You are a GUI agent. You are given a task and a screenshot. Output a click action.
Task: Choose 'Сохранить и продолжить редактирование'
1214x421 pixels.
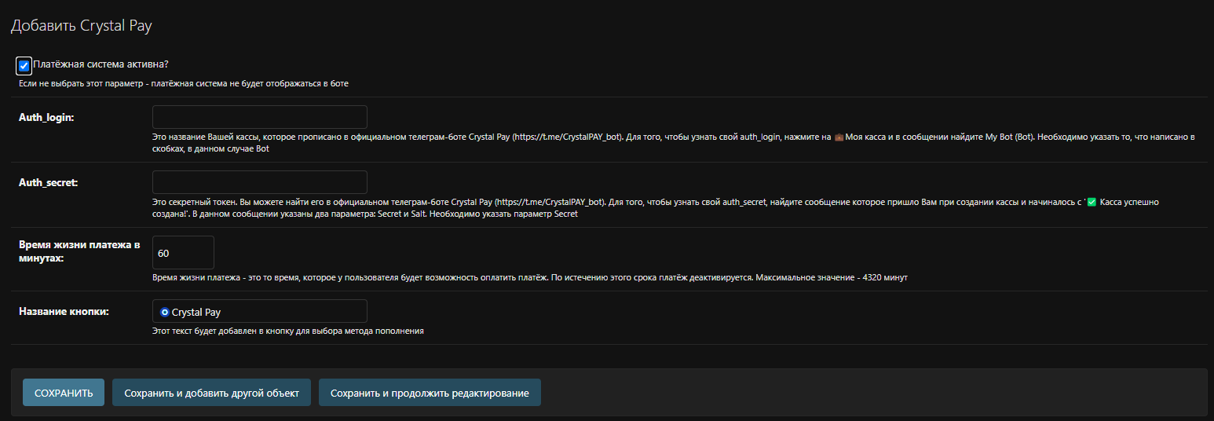click(430, 393)
